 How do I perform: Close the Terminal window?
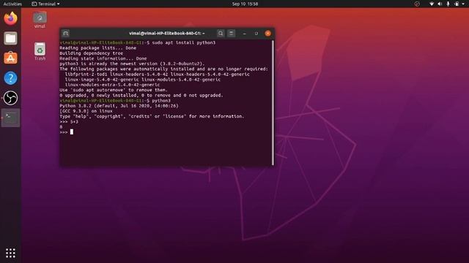pos(268,34)
